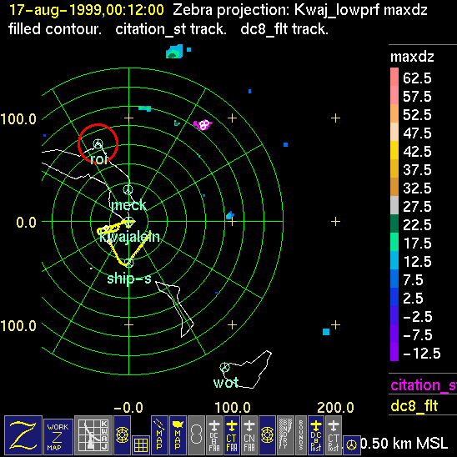Click the 42.5 yellow color bar swatch

click(x=394, y=150)
